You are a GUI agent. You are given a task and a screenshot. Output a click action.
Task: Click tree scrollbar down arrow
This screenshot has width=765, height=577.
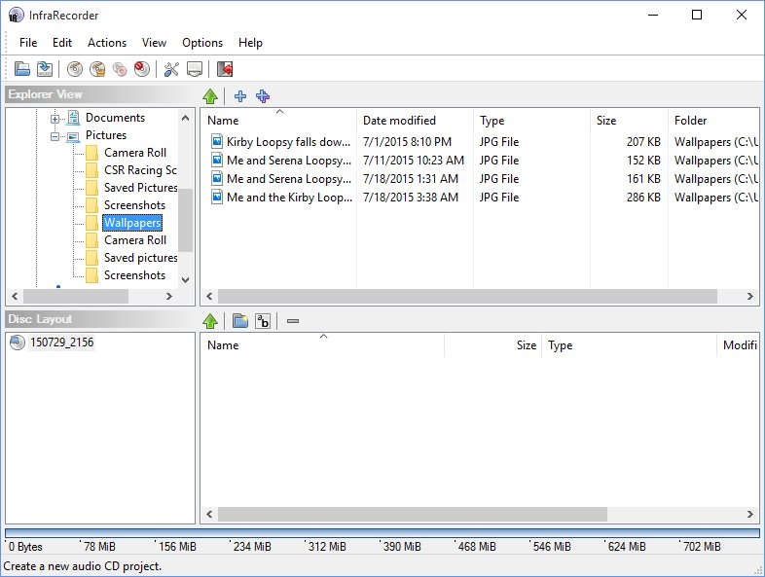185,280
